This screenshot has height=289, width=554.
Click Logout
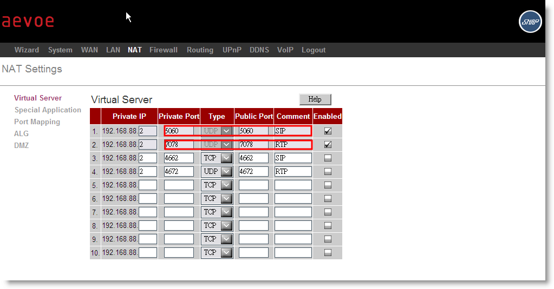click(314, 50)
